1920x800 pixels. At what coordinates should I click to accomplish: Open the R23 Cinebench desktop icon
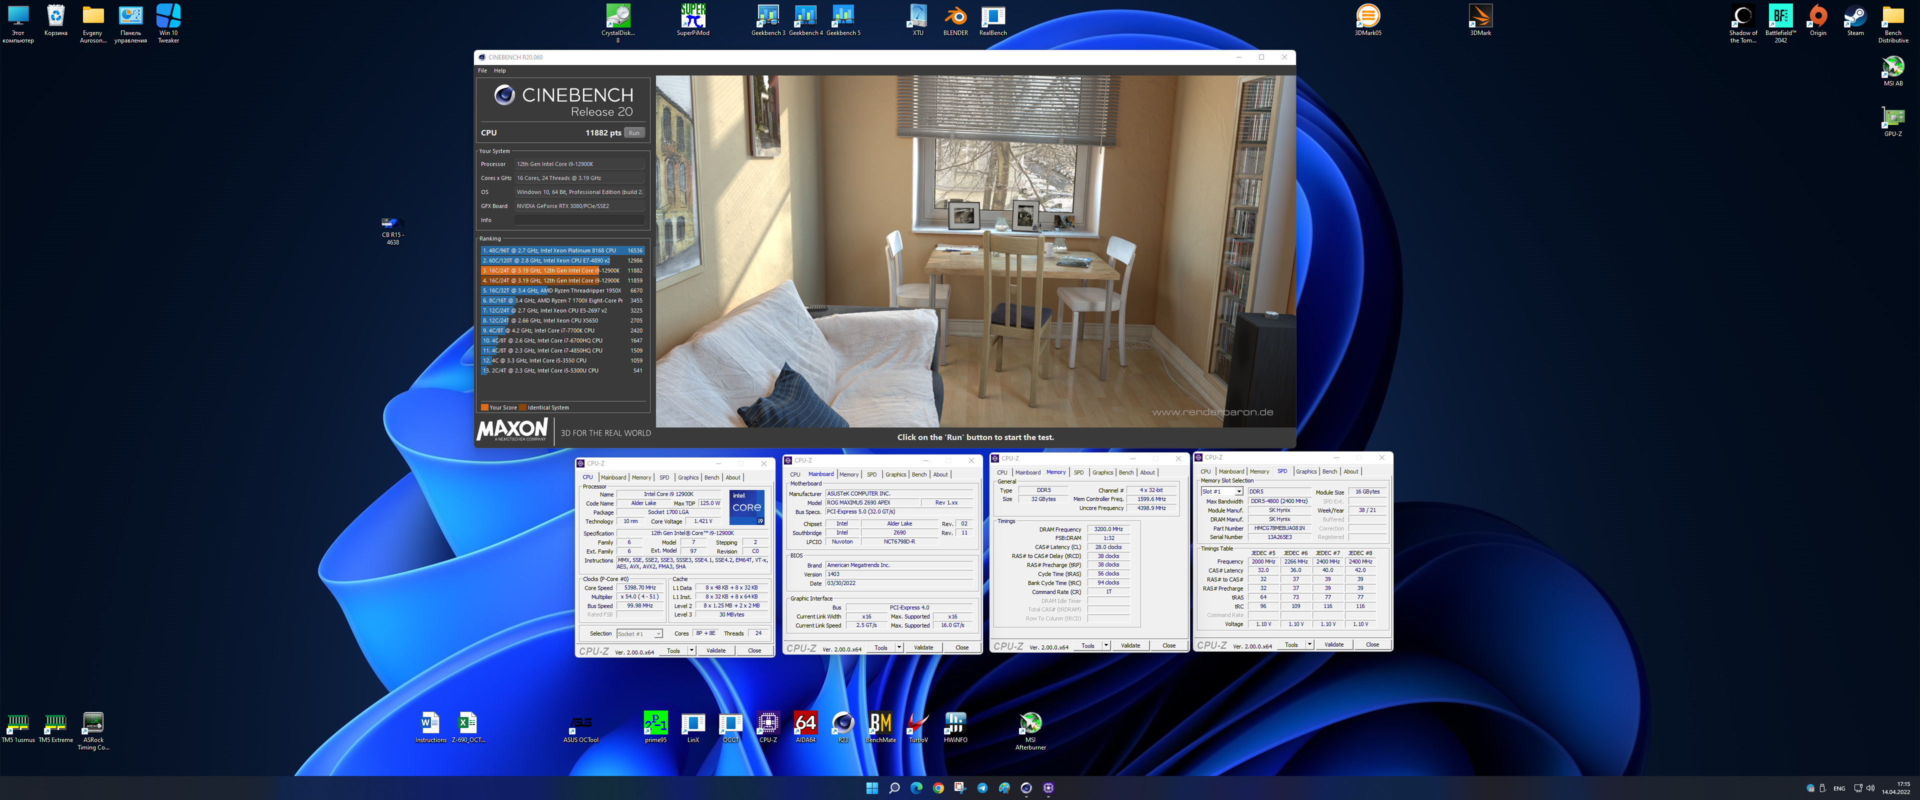842,727
